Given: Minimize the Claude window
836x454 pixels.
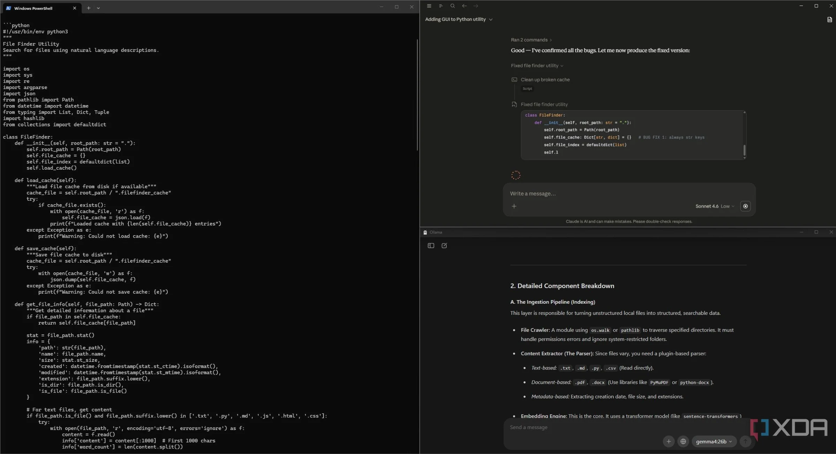Looking at the screenshot, I should [801, 6].
